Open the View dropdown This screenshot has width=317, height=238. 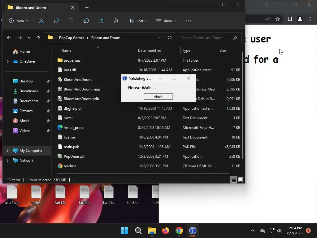click(166, 21)
